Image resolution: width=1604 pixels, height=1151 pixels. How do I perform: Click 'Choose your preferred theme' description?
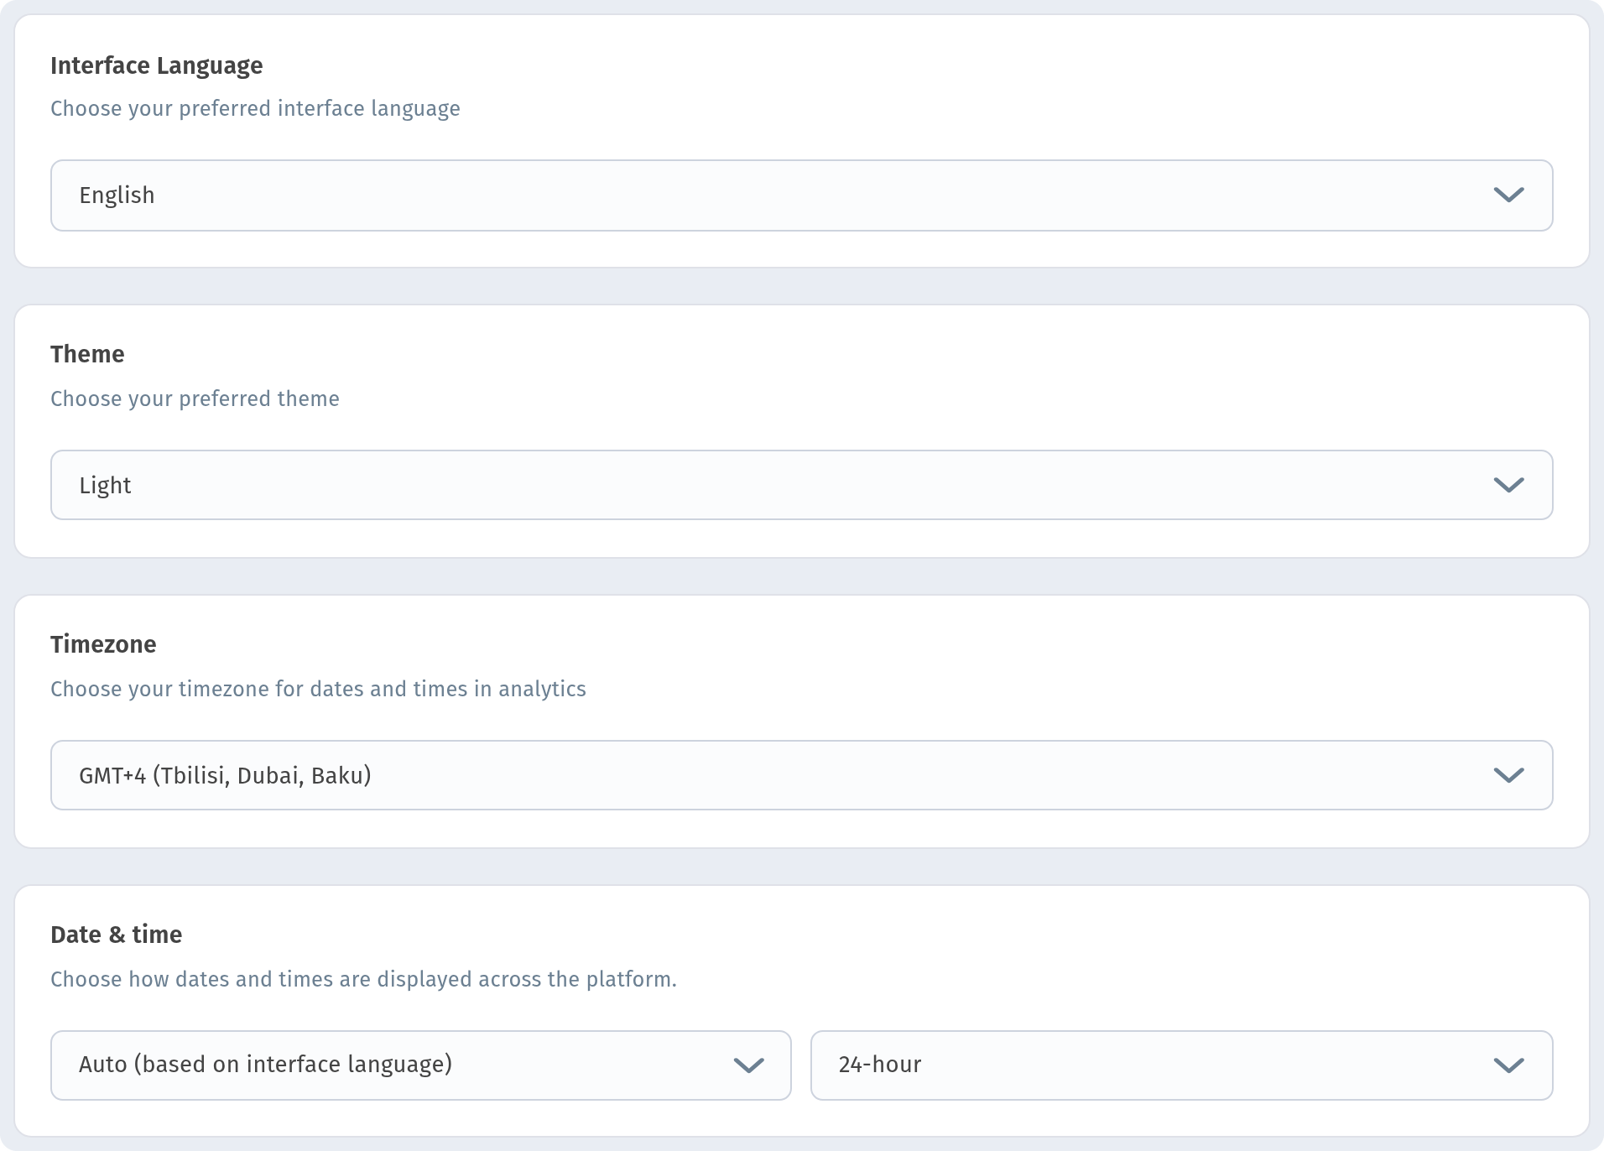point(195,399)
